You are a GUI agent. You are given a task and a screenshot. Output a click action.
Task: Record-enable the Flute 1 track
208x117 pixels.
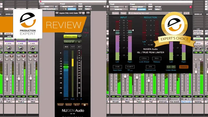11,56
